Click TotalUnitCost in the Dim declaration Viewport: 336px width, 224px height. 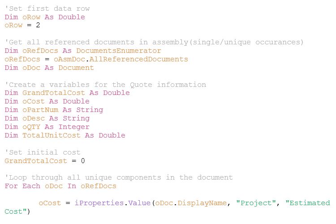pyautogui.click(x=52, y=135)
